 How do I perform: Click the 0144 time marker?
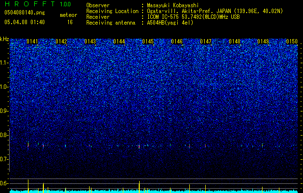tap(119, 41)
